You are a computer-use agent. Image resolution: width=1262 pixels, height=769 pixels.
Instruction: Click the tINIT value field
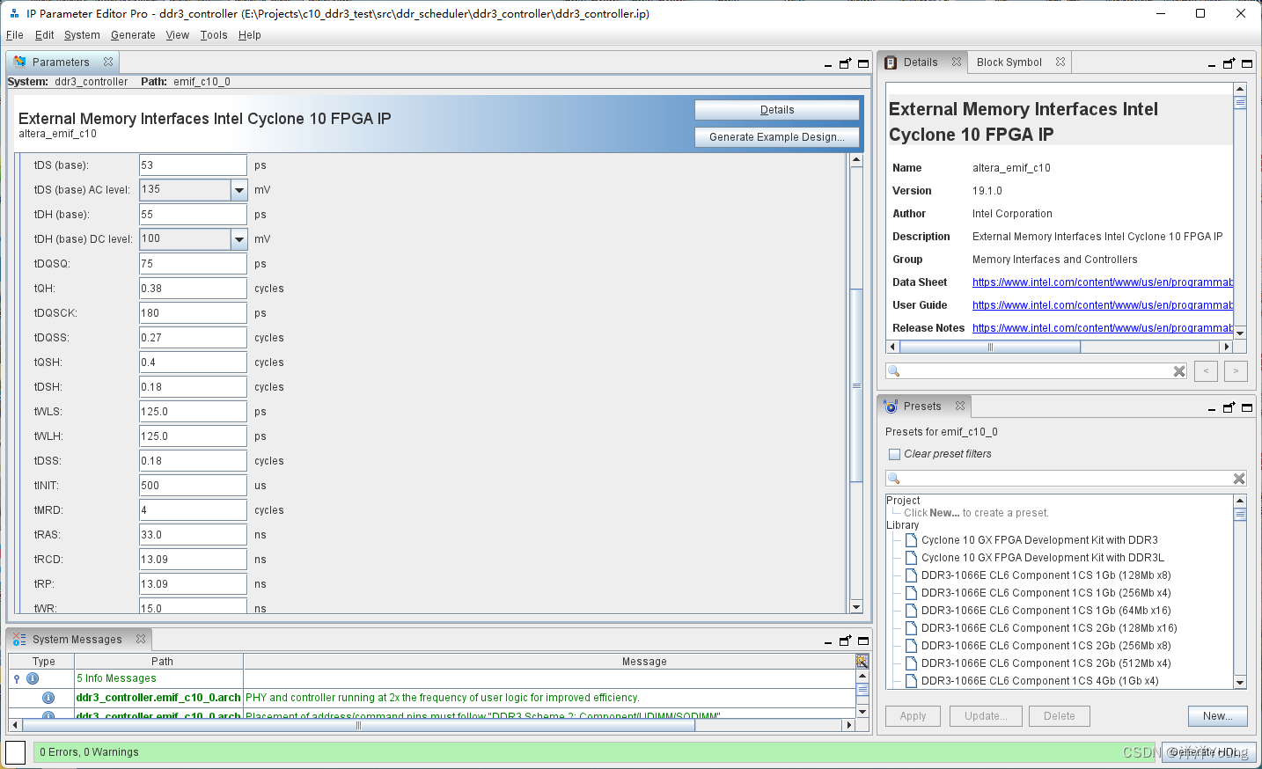[x=193, y=486]
